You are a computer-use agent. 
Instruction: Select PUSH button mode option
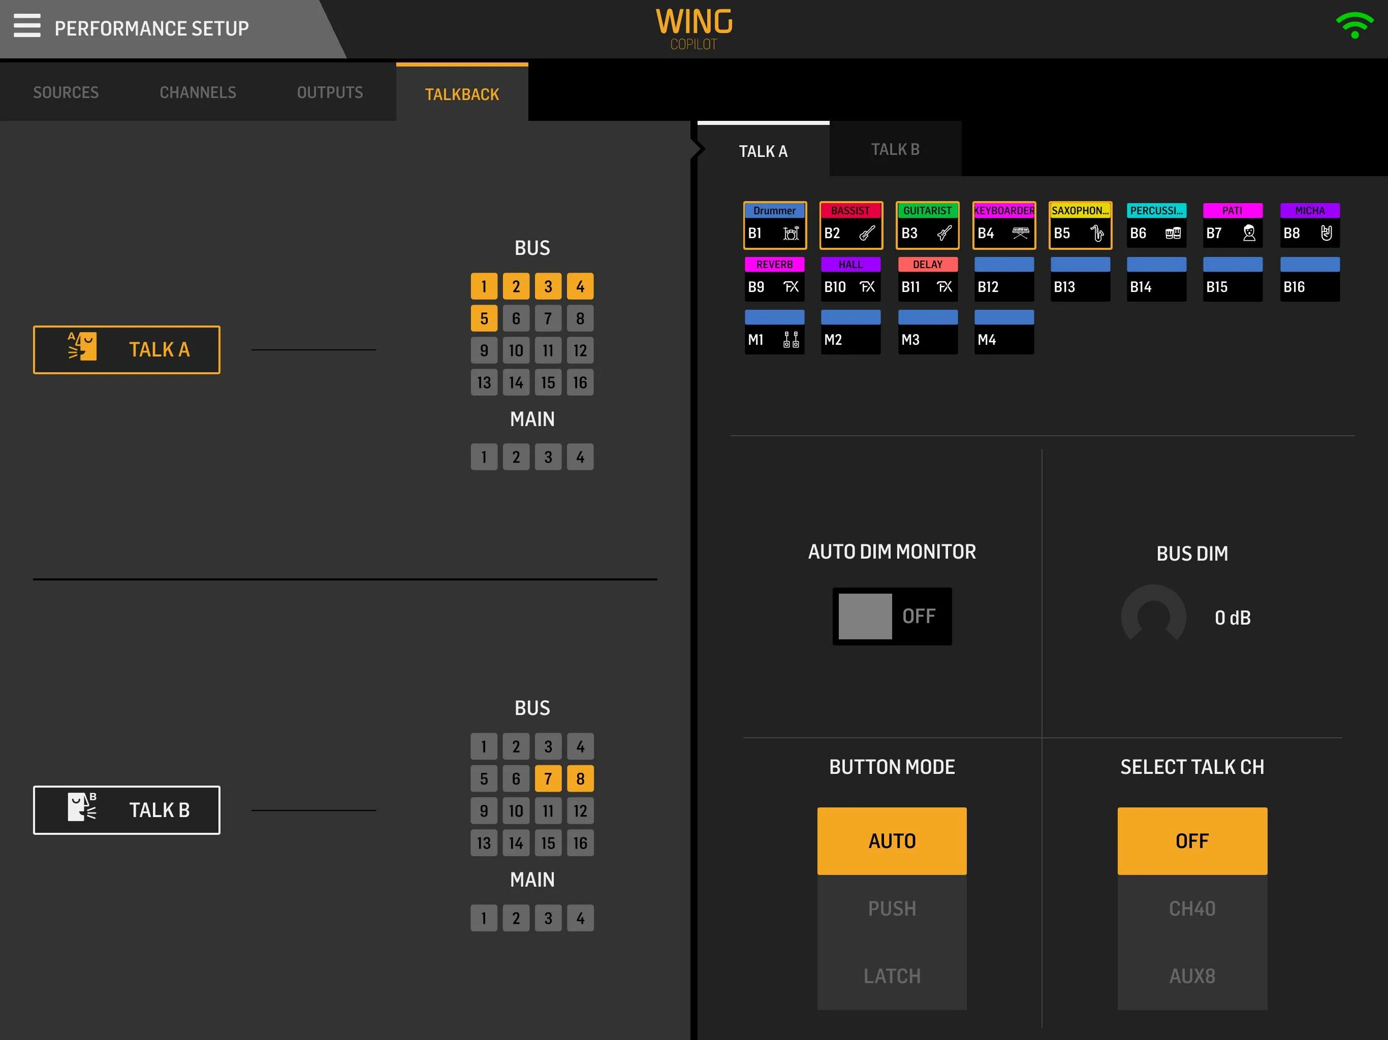891,907
